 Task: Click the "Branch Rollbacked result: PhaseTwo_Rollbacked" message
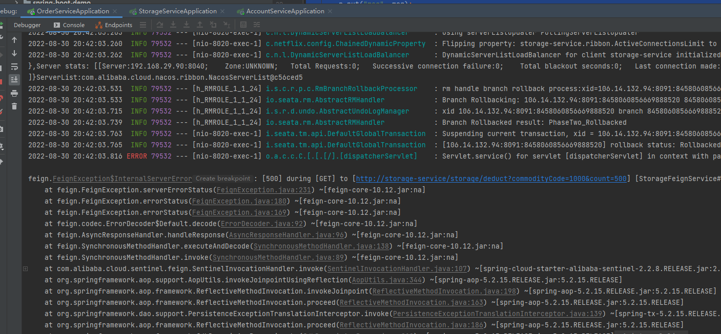pyautogui.click(x=534, y=122)
